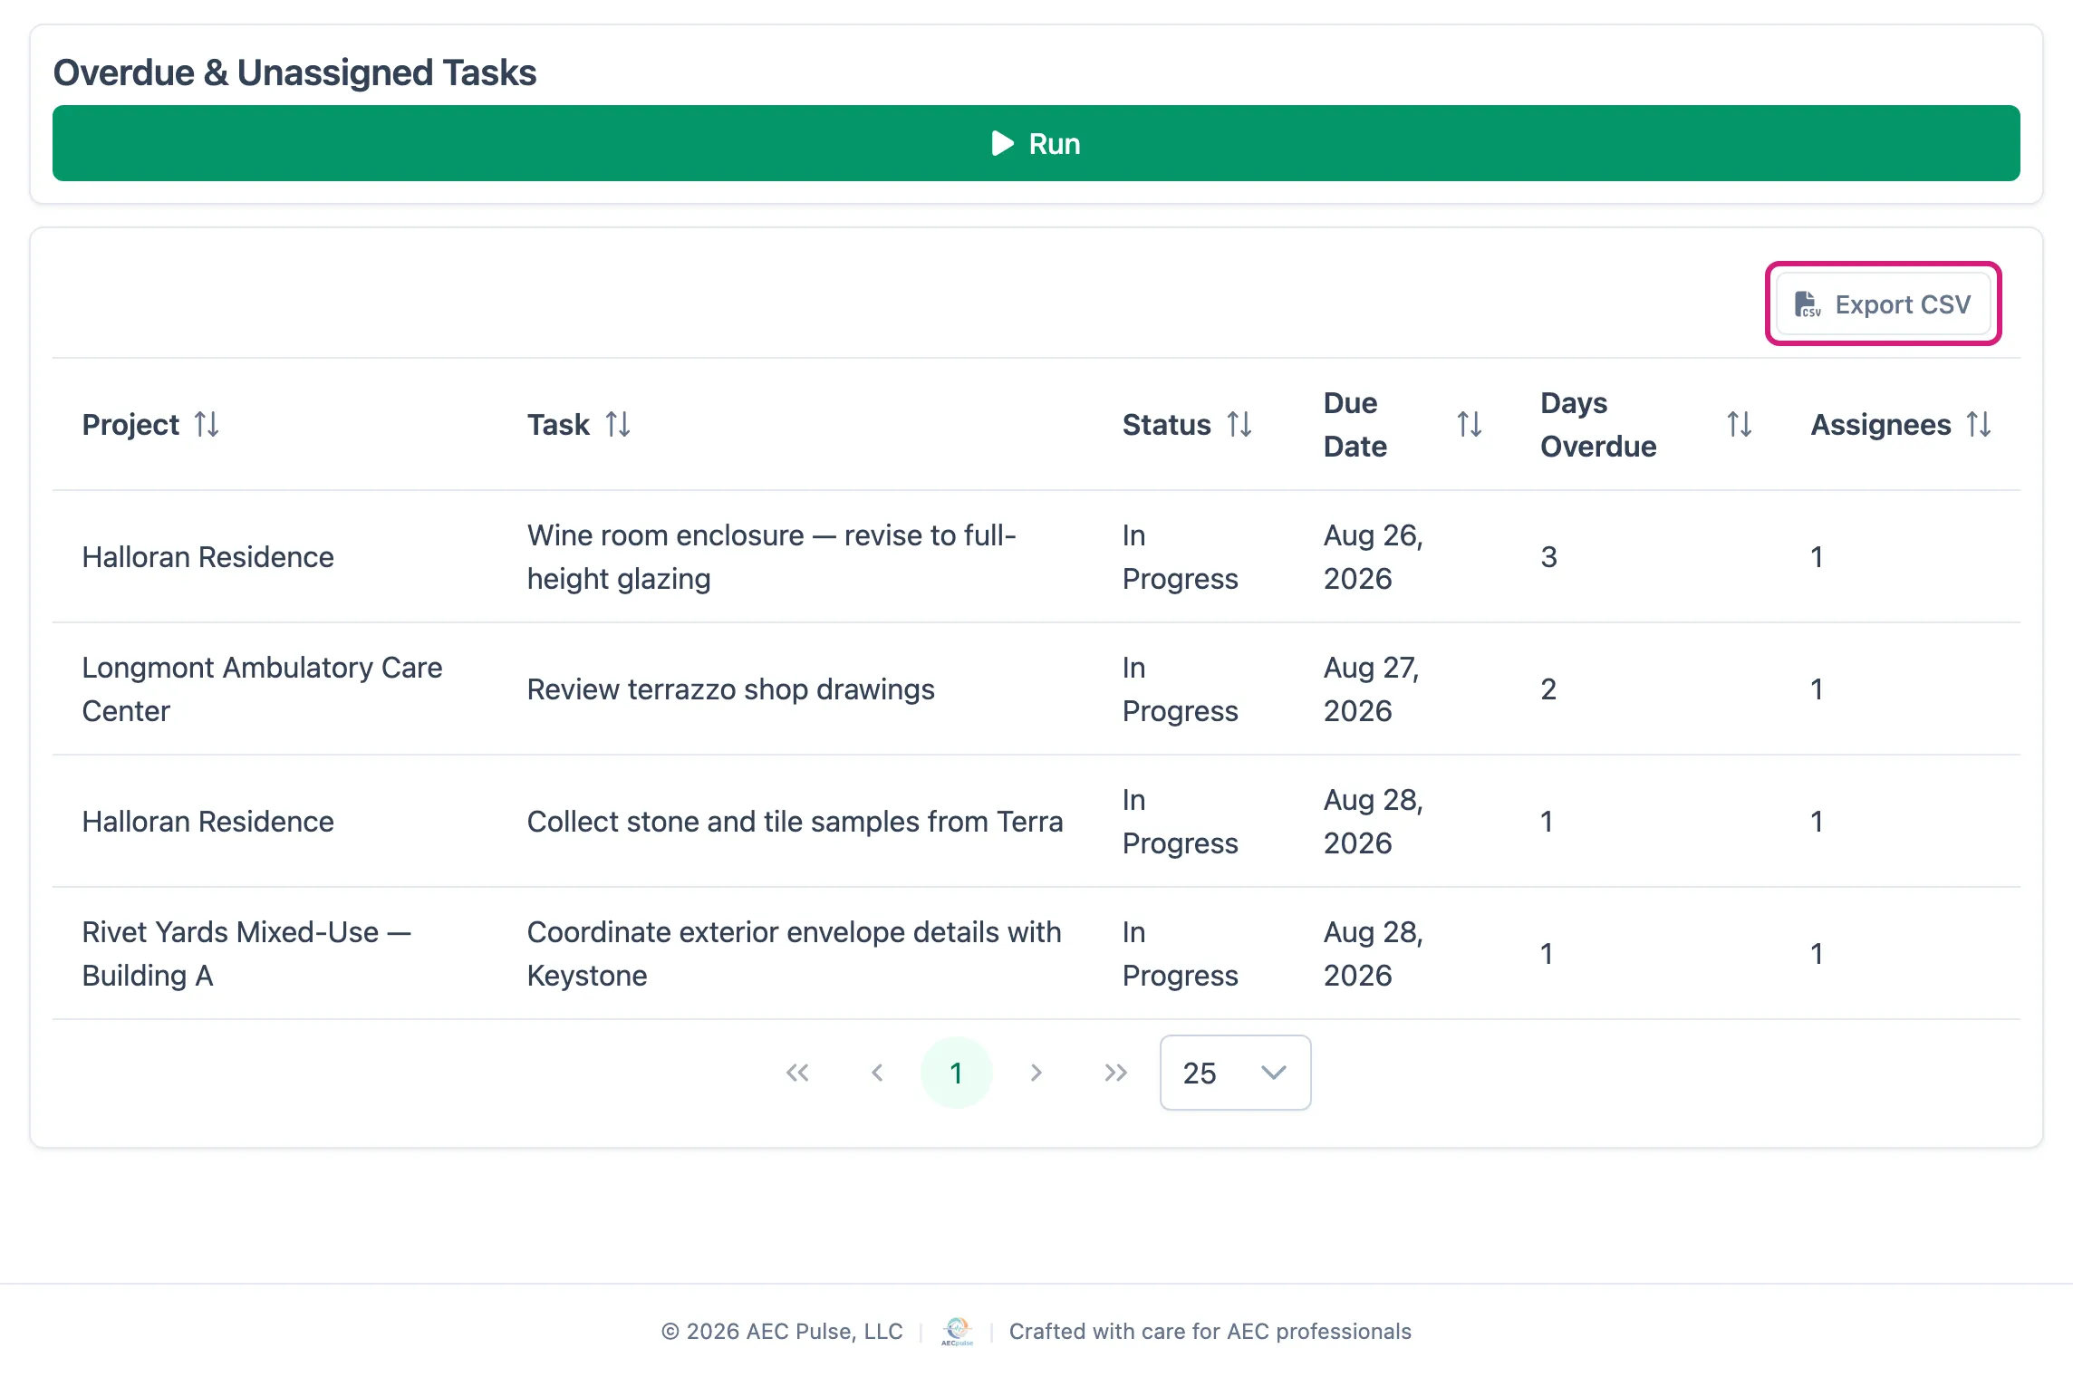Click Overdue & Unassigned Tasks heading
2073x1377 pixels.
click(294, 72)
